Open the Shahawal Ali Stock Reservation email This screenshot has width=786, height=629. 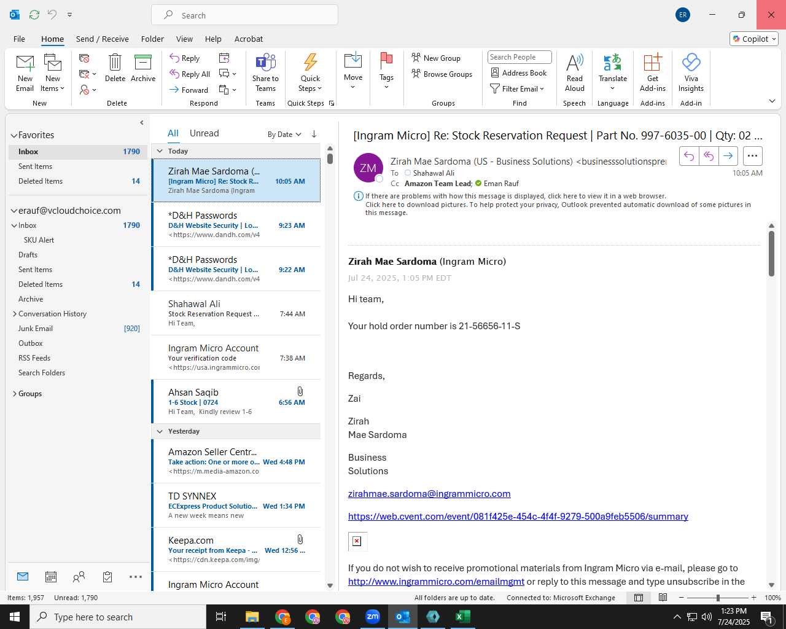click(x=236, y=313)
